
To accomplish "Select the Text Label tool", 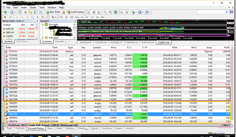I will coord(43,17).
